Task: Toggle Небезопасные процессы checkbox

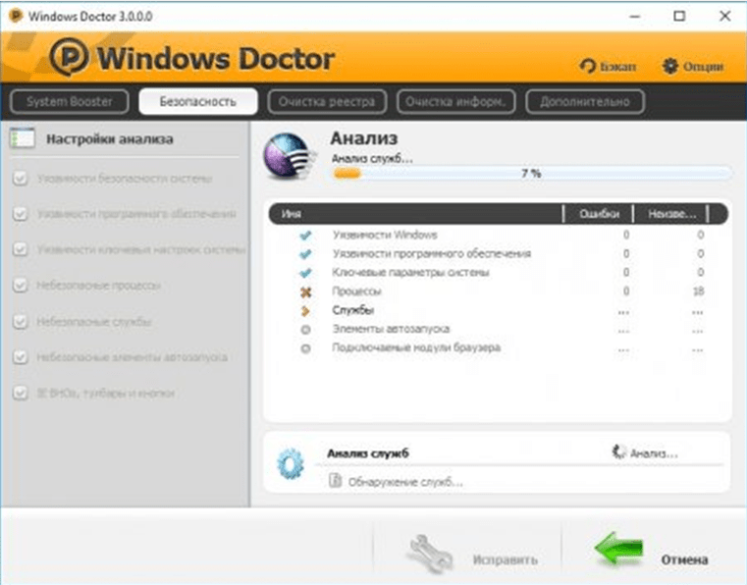Action: tap(20, 285)
